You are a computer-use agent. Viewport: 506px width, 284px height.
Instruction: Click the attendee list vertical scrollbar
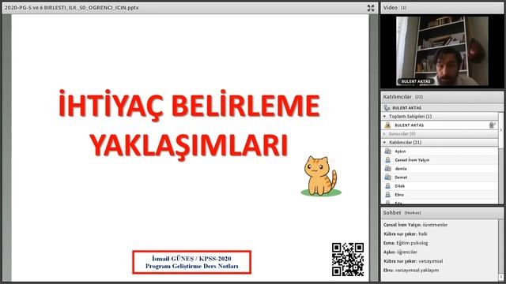click(500, 158)
